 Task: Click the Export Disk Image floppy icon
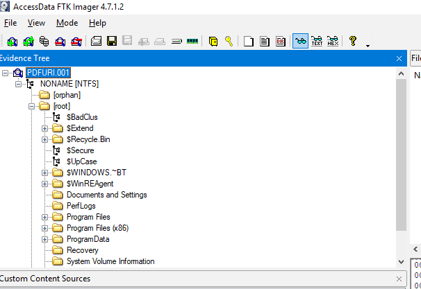[112, 42]
